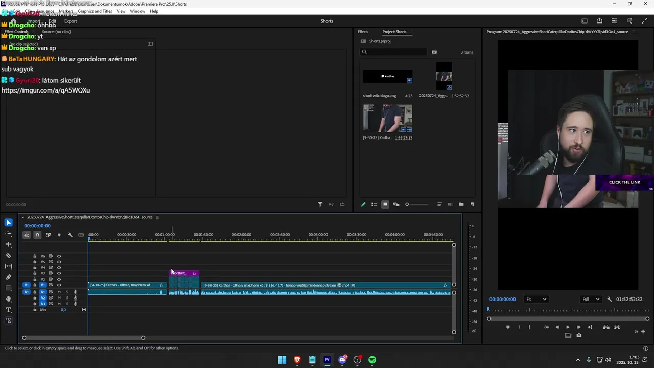Image resolution: width=654 pixels, height=368 pixels.
Task: Open the View menu
Action: (121, 11)
